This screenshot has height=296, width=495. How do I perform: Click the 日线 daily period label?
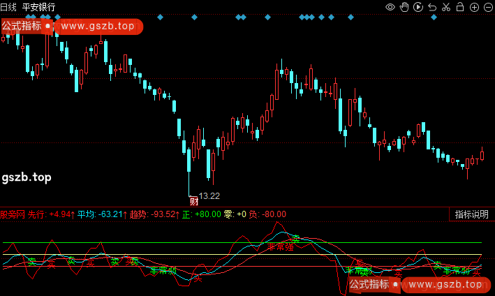tap(9, 7)
